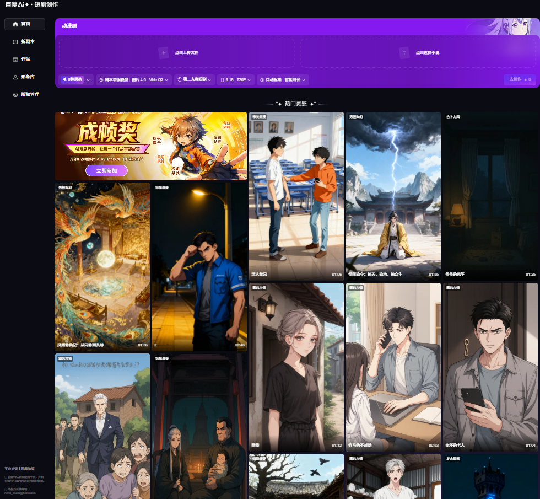Expand the 第三人称短剧 narration dropdown
540x499 pixels.
(194, 80)
